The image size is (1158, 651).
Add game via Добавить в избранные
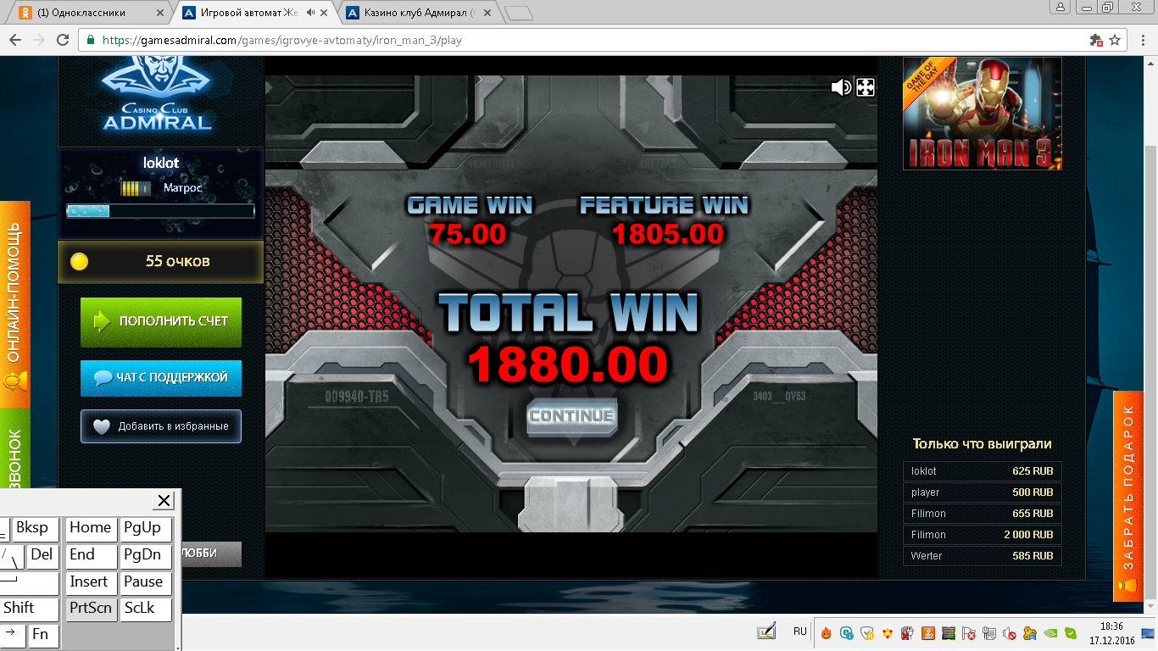point(161,426)
